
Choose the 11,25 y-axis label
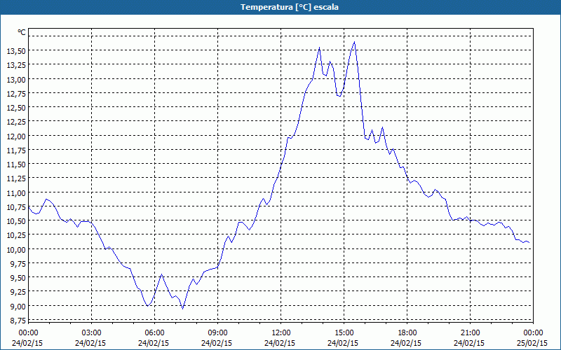16,179
